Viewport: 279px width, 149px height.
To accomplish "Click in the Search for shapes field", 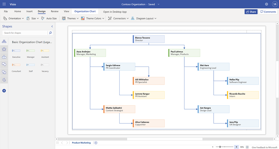I will 25,33.
